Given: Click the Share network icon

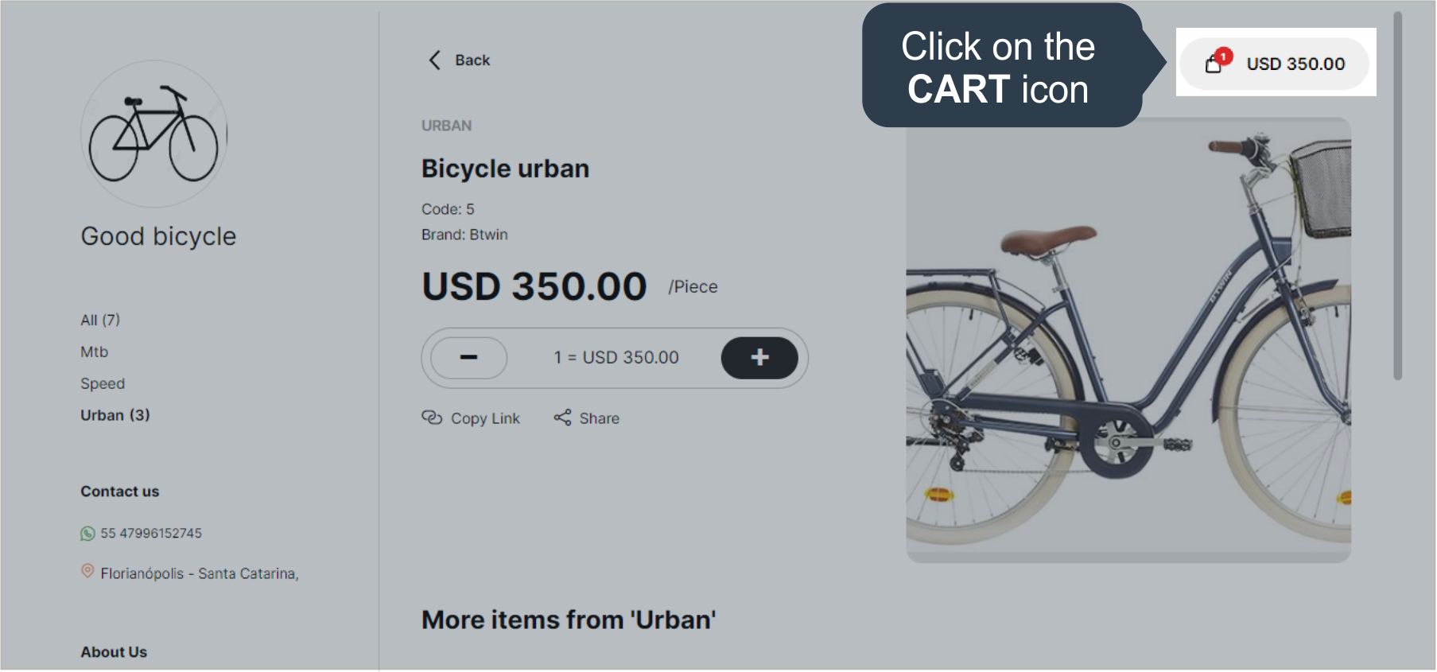Looking at the screenshot, I should [562, 418].
